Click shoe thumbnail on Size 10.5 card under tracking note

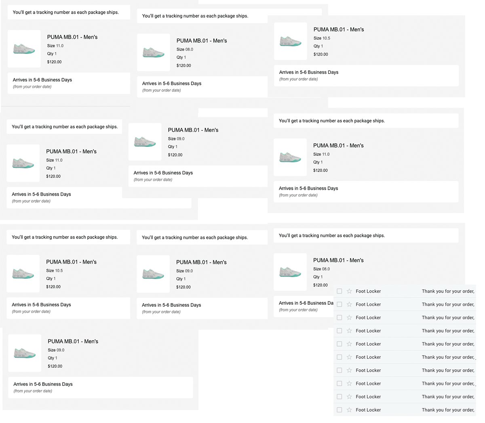click(x=23, y=273)
